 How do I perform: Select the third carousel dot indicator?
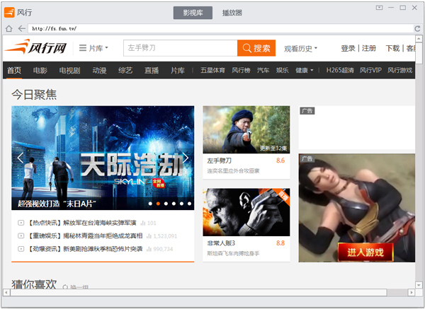[x=166, y=204]
